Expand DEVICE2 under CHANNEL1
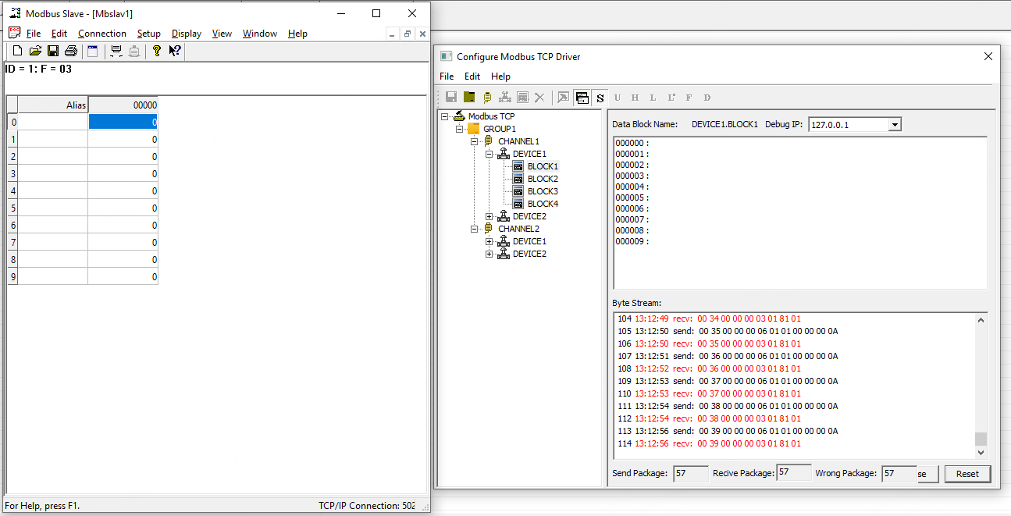This screenshot has width=1011, height=516. tap(489, 216)
